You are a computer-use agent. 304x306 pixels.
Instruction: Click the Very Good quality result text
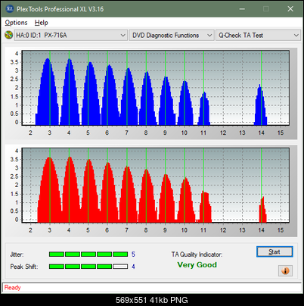[197, 265]
